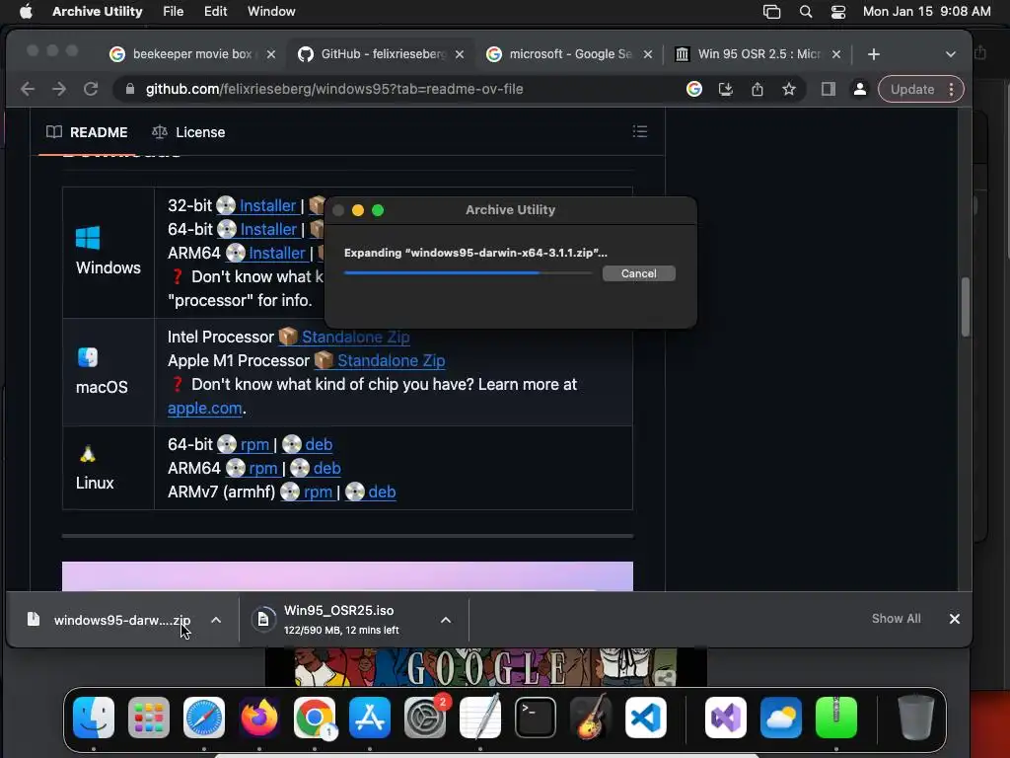This screenshot has height=758, width=1010.
Task: Select the README tab on GitHub
Action: (87, 132)
